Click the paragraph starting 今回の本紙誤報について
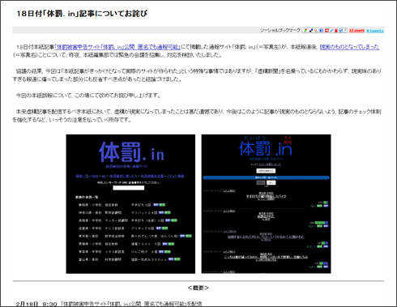Viewport: 397px width, 307px height. pos(88,96)
